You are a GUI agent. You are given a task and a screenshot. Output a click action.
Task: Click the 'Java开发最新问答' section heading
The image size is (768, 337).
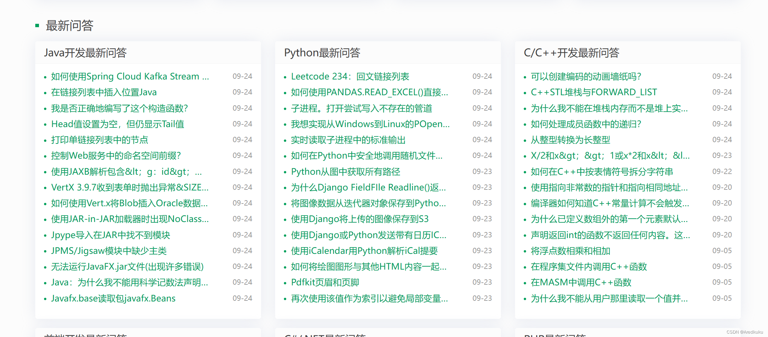click(x=85, y=53)
